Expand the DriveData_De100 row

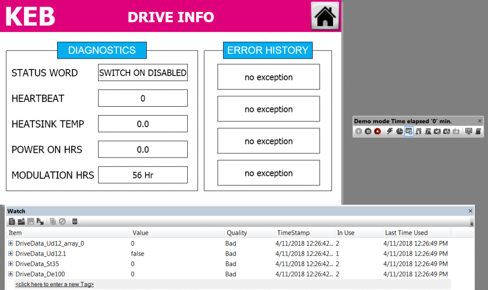click(x=10, y=274)
